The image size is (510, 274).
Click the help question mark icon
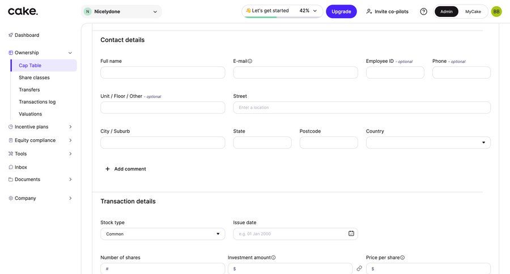coord(423,11)
